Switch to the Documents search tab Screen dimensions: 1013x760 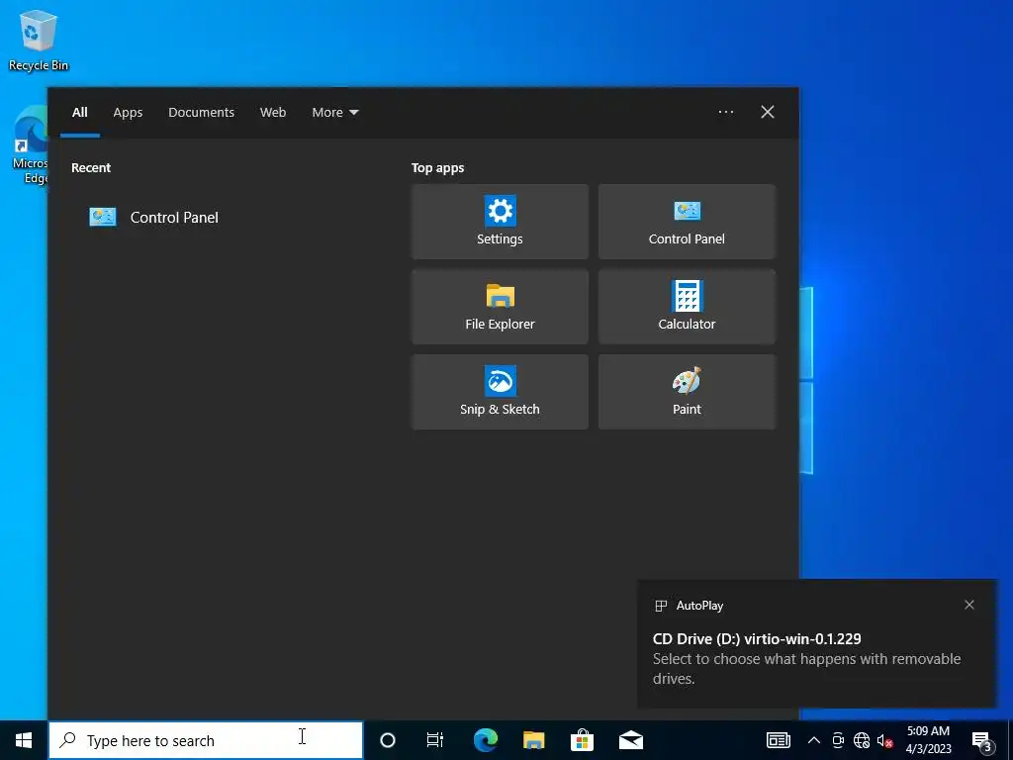[201, 113]
